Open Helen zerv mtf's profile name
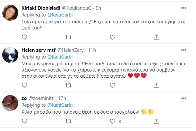The height and width of the screenshot is (131, 196). pos(38,49)
